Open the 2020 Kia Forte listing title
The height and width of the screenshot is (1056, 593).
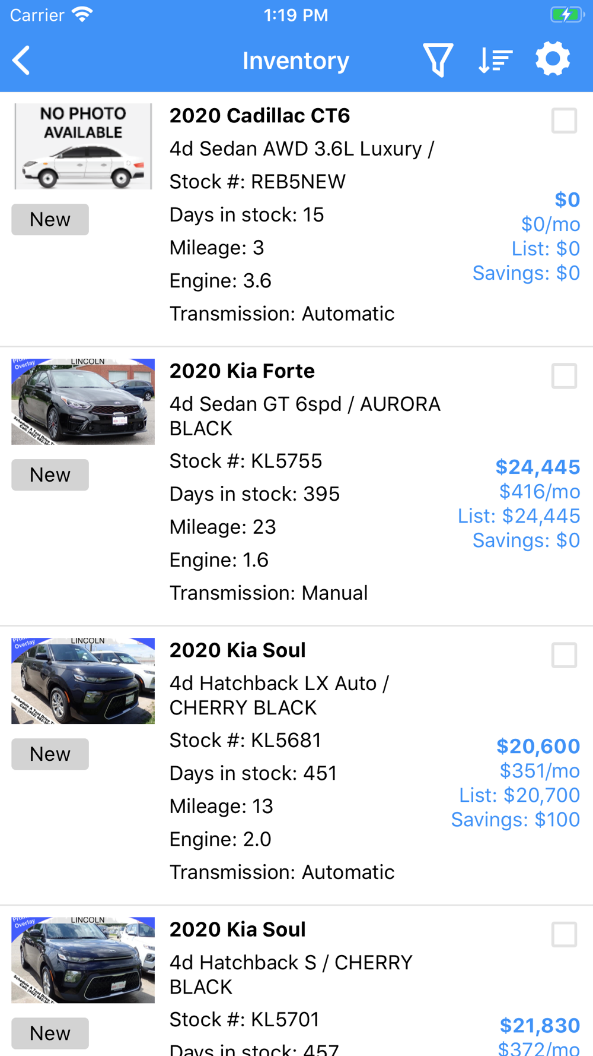242,371
